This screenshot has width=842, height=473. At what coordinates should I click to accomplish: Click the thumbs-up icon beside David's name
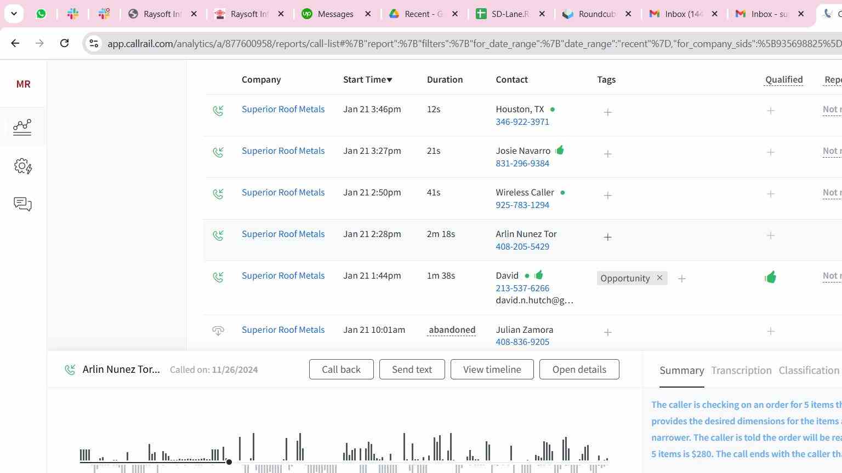[539, 275]
